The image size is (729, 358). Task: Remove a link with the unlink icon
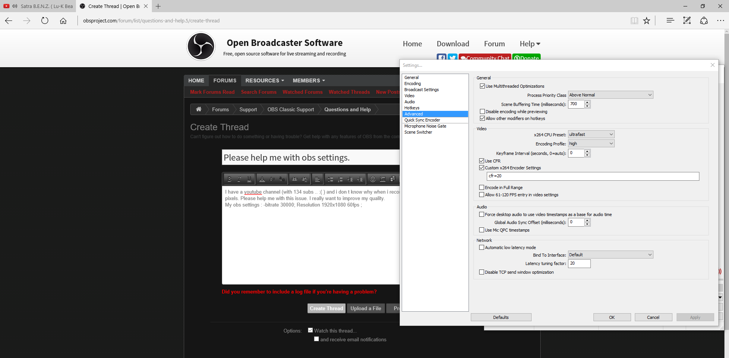coord(305,179)
